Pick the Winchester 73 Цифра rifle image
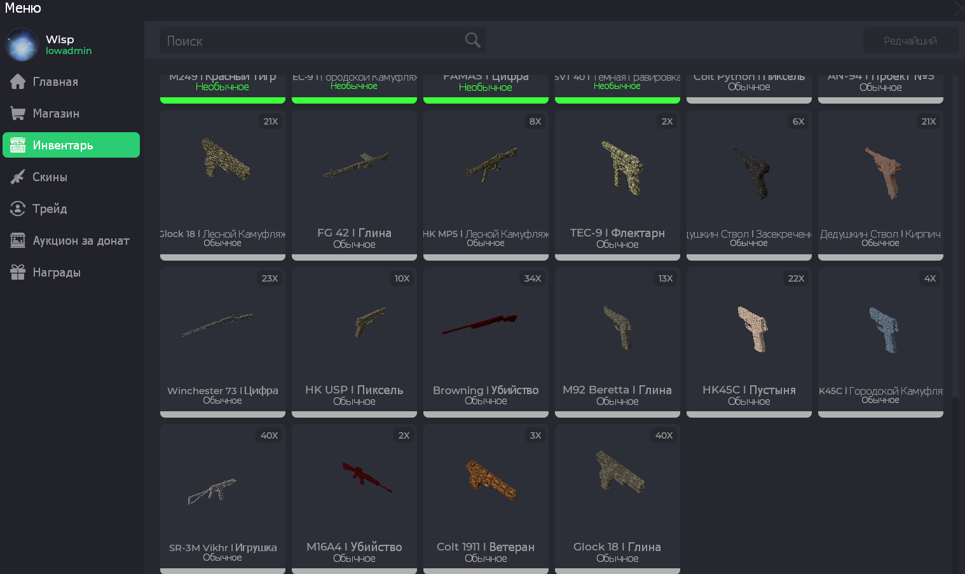 point(217,324)
